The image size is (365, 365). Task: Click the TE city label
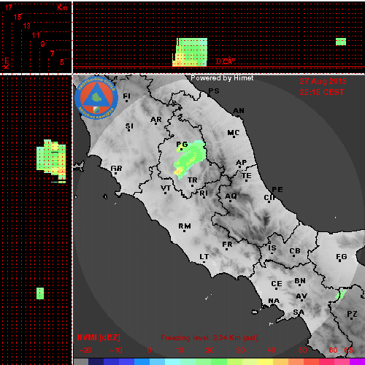[x=247, y=175]
